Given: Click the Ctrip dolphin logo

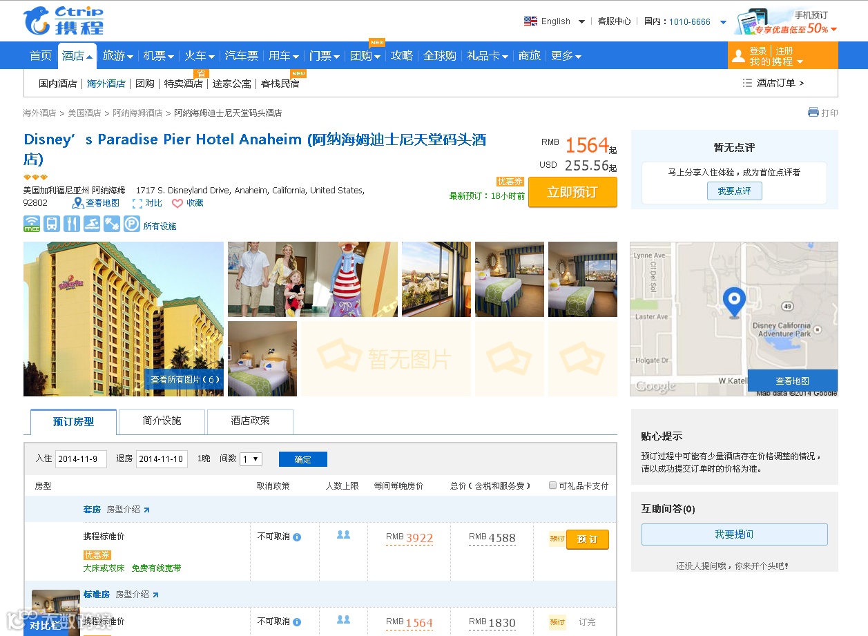Looking at the screenshot, I should (63, 21).
